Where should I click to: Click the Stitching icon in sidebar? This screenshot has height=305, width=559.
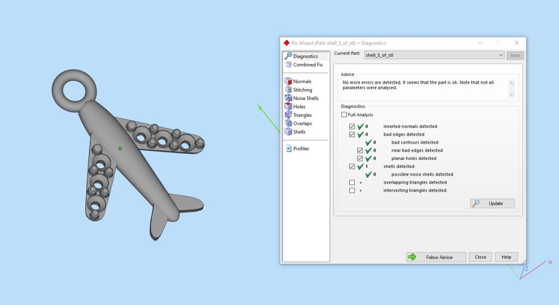click(288, 90)
